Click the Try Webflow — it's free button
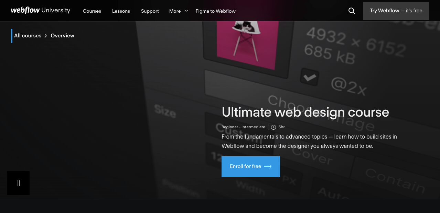 396,11
